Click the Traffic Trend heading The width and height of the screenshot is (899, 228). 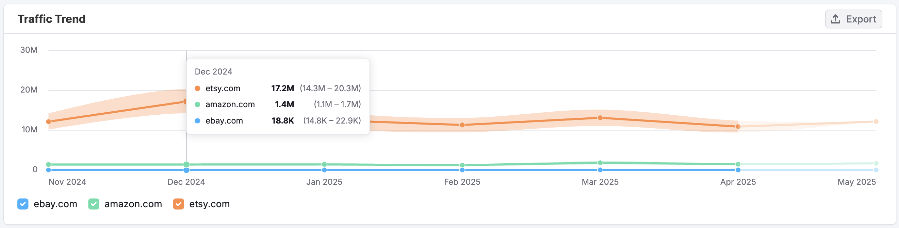pyautogui.click(x=52, y=19)
